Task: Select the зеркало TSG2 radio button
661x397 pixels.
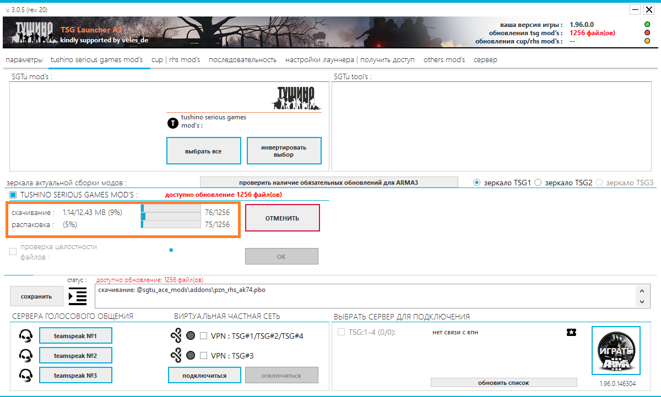Action: 538,183
